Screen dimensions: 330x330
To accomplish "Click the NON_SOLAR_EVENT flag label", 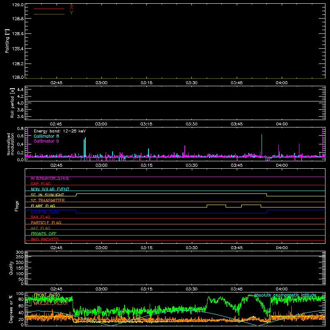I will click(x=50, y=189).
